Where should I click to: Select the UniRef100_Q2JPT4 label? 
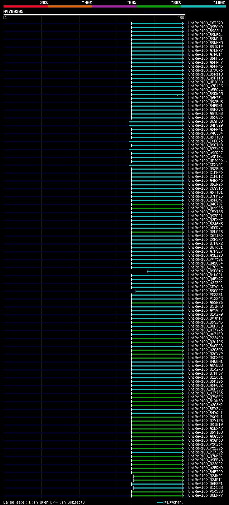tap(205, 480)
